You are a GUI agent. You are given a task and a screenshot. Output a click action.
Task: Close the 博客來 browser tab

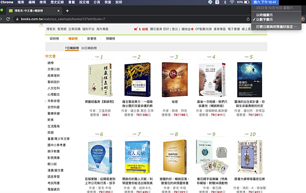[x=58, y=11]
